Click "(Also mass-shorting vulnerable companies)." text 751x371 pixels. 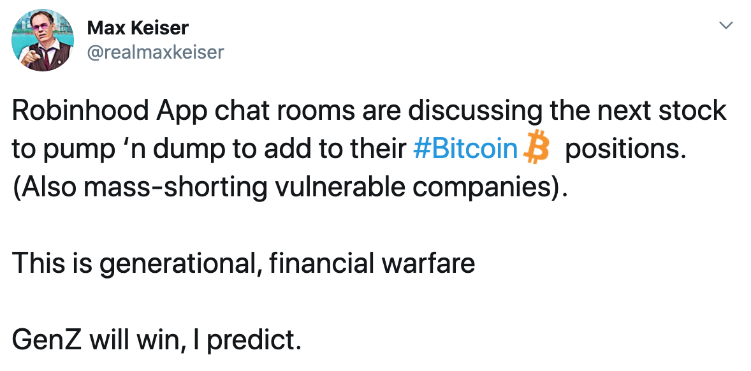click(289, 187)
